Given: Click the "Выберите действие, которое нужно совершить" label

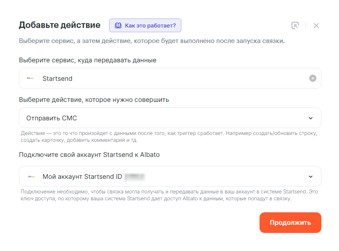Looking at the screenshot, I should click(94, 100).
